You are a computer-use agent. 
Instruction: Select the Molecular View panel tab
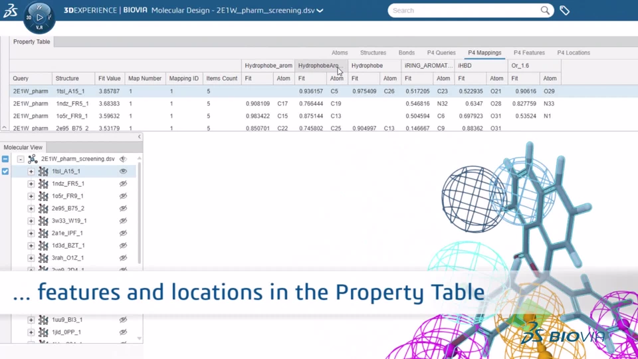(23, 148)
